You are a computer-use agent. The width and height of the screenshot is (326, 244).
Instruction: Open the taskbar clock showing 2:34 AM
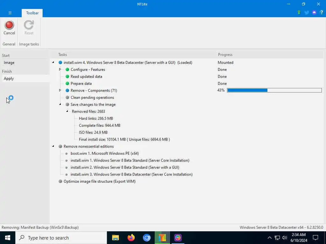[299, 238]
